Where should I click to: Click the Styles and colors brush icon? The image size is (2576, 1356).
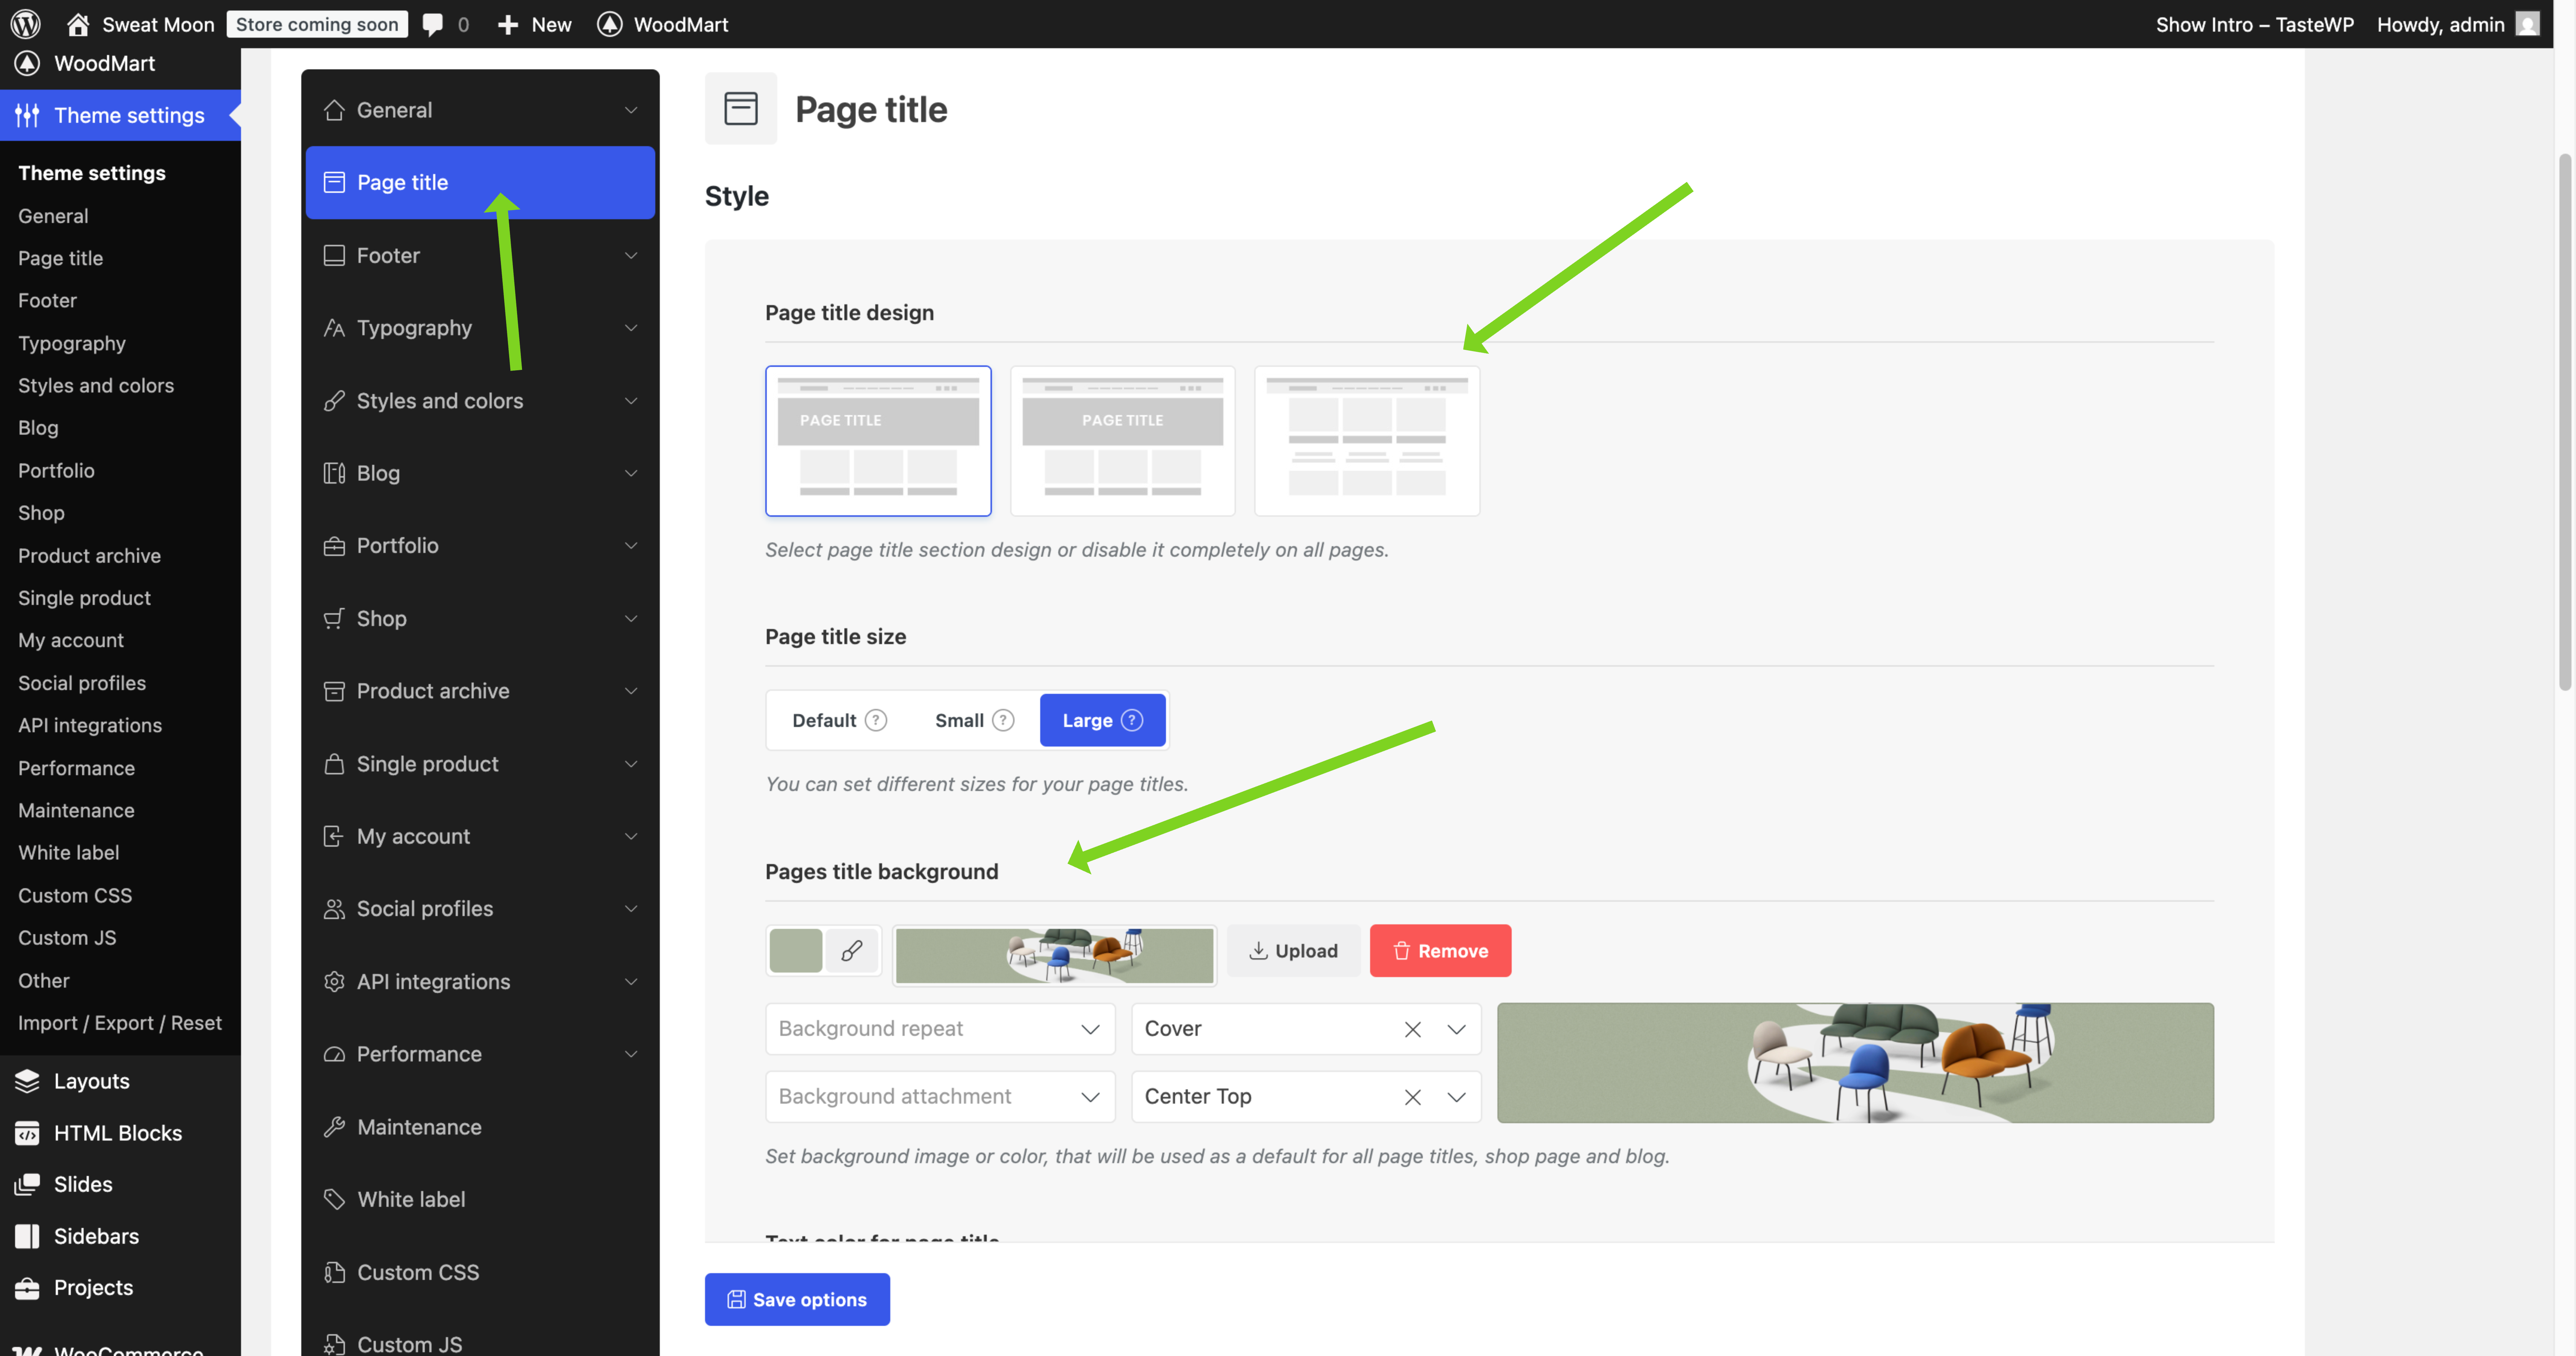pos(334,401)
